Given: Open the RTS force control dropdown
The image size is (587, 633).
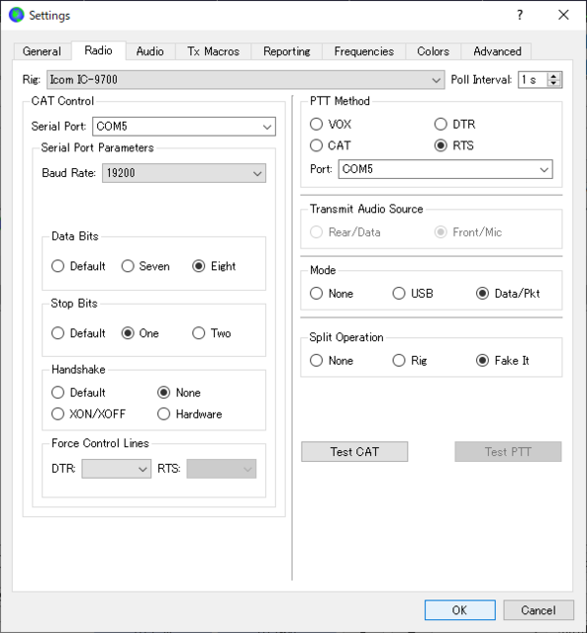Looking at the screenshot, I should click(x=222, y=469).
